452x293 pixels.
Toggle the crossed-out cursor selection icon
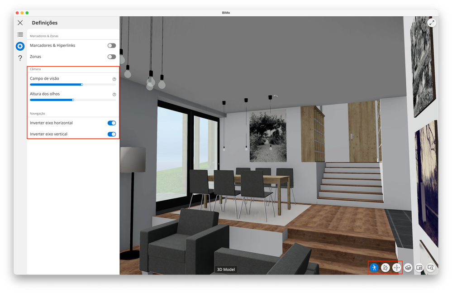[385, 268]
